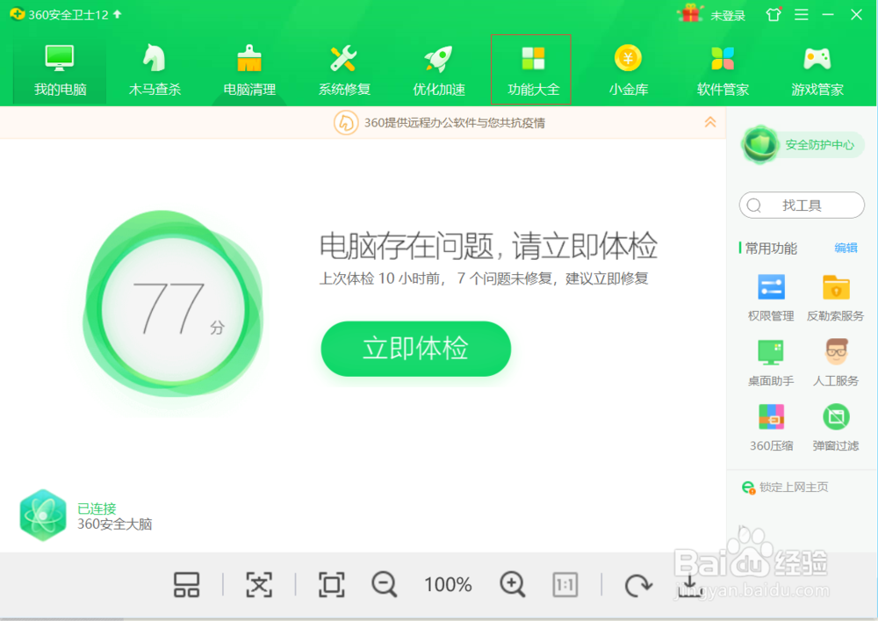
Task: Zoom in with the plus magnifier
Action: coord(513,585)
